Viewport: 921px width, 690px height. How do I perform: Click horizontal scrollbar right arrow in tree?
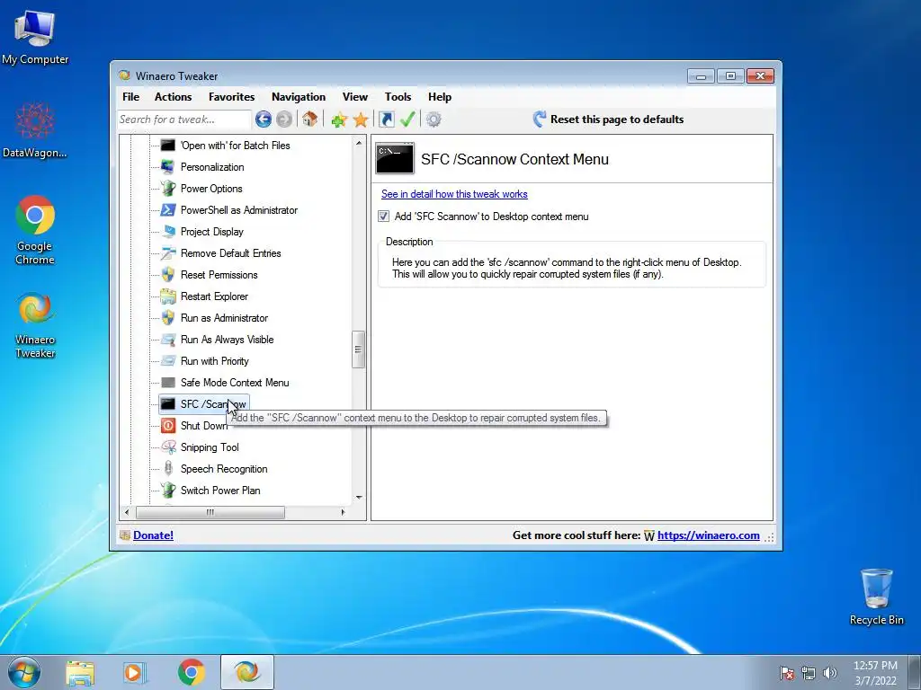[x=343, y=512]
